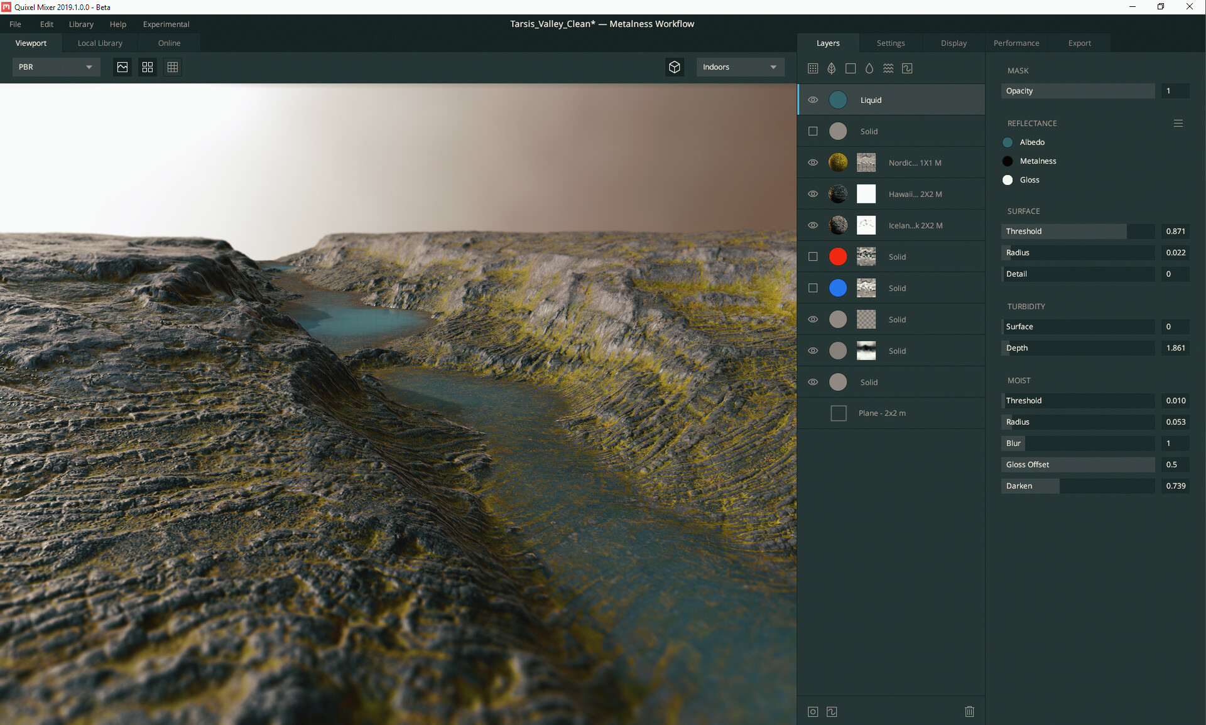Viewport: 1206px width, 725px height.
Task: Open the Local Library tab
Action: 100,43
